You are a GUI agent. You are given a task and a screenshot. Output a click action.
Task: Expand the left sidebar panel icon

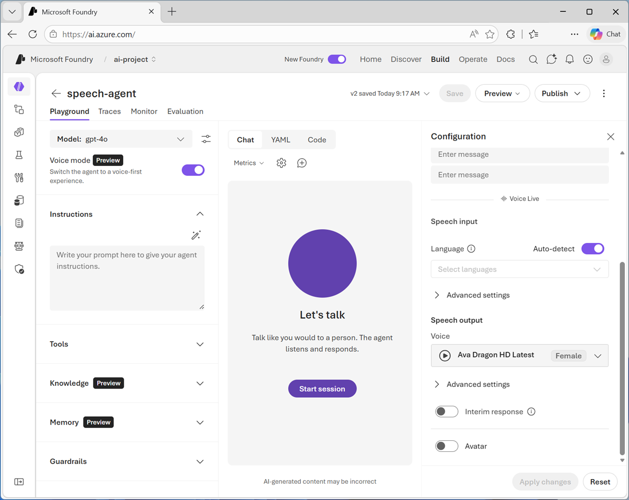point(19,482)
